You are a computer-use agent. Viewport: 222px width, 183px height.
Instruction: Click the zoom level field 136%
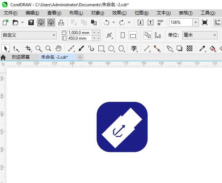(x=181, y=22)
